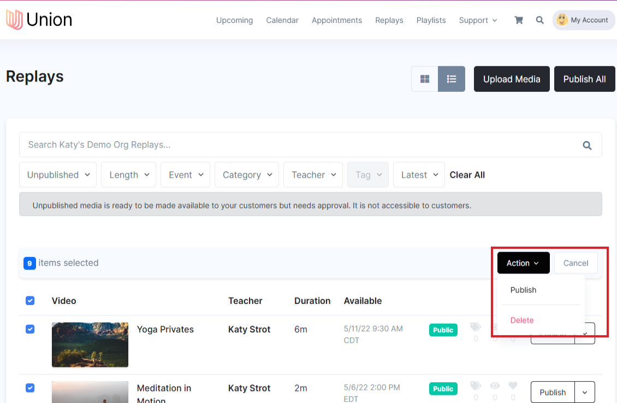Screen dimensions: 617x403
Task: Go to Playlists
Action: (x=431, y=20)
